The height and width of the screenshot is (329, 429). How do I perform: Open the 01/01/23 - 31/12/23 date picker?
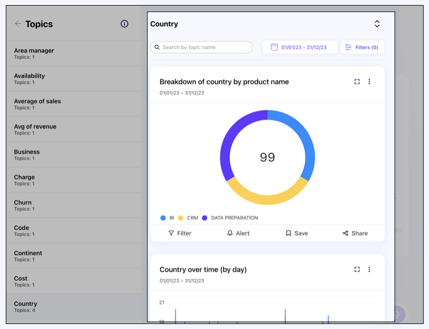click(304, 47)
